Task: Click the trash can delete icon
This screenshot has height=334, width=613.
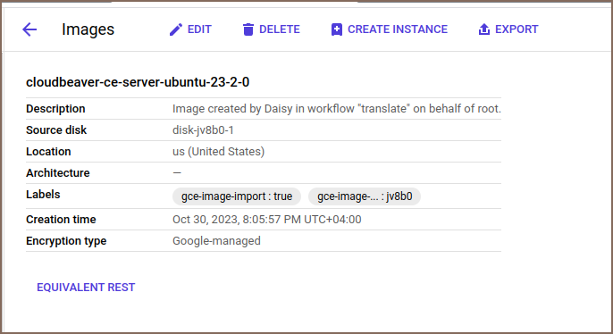Action: coord(248,29)
